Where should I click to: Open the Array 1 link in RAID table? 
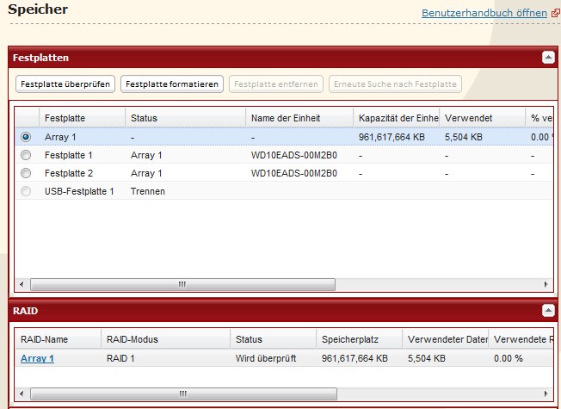click(37, 358)
